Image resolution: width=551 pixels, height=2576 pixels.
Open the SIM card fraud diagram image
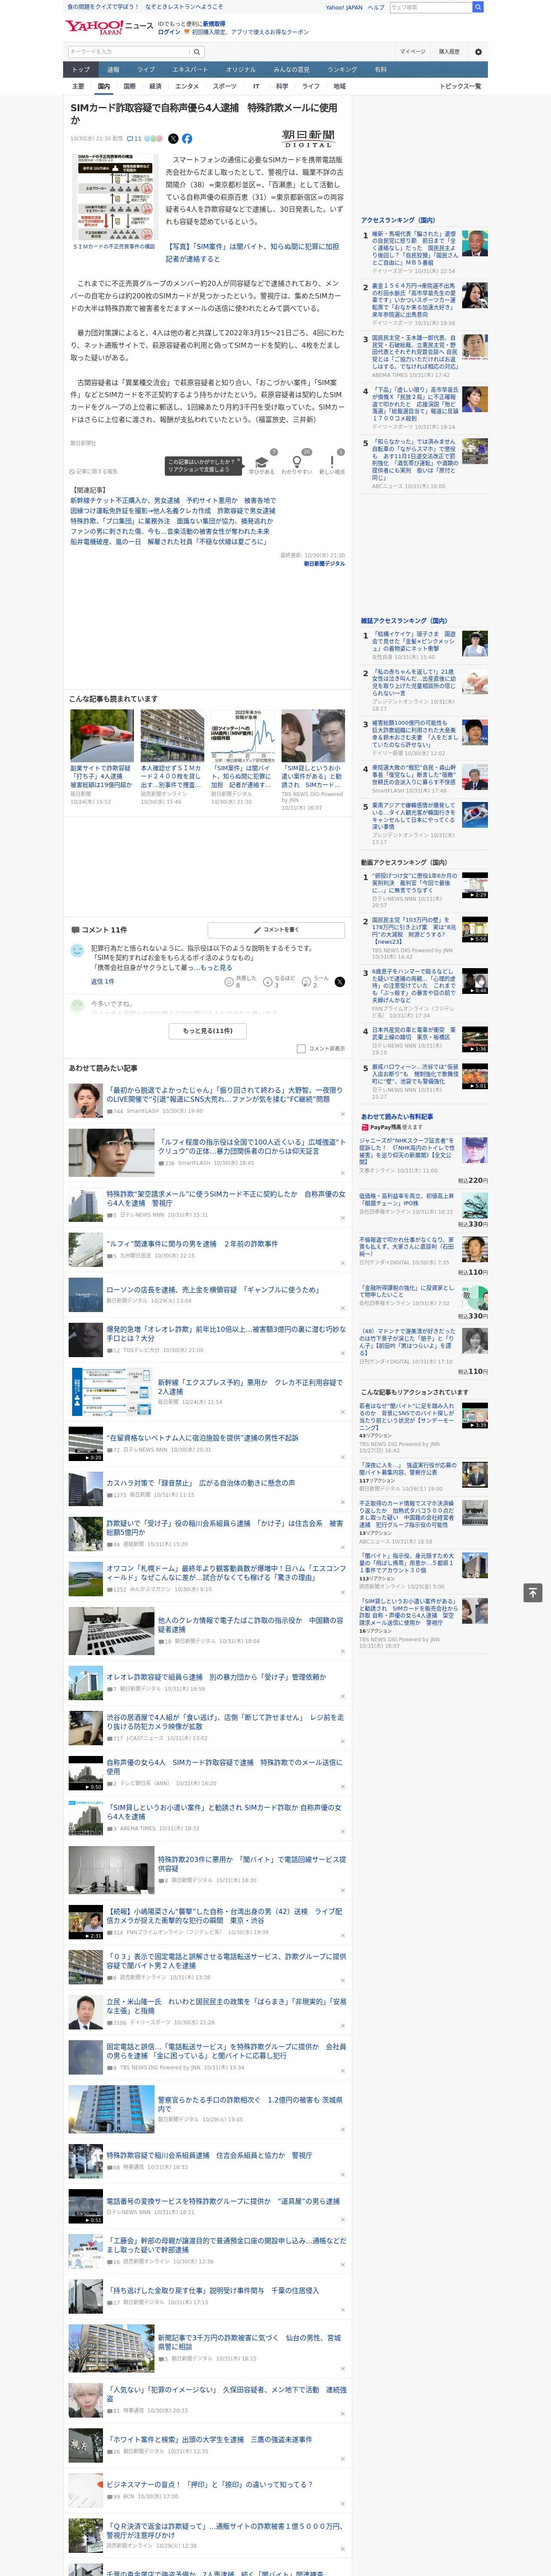114,197
